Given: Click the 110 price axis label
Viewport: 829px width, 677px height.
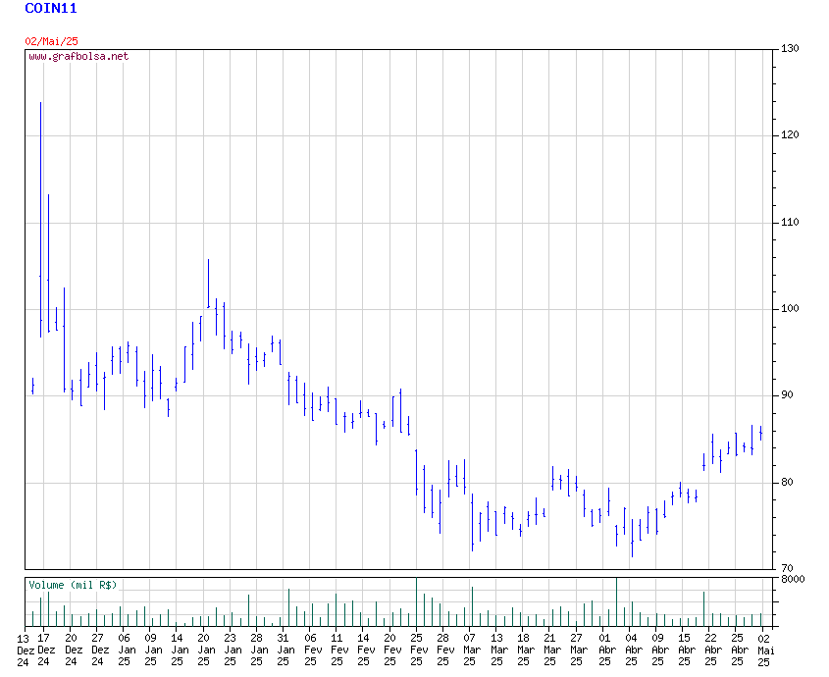Looking at the screenshot, I should click(790, 222).
